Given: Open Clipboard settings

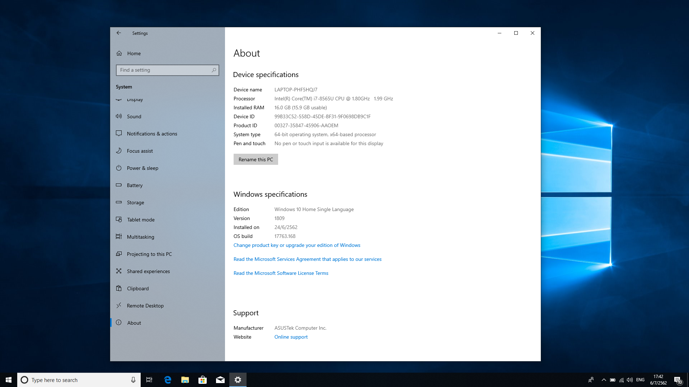Looking at the screenshot, I should 167,288.
